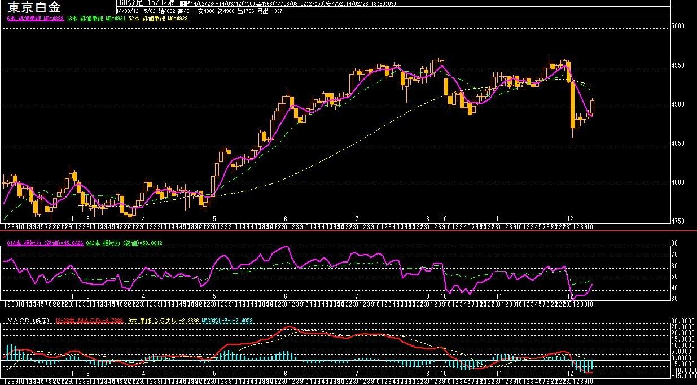Click the 4950 price axis label
The width and height of the screenshot is (697, 385).
coord(678,65)
